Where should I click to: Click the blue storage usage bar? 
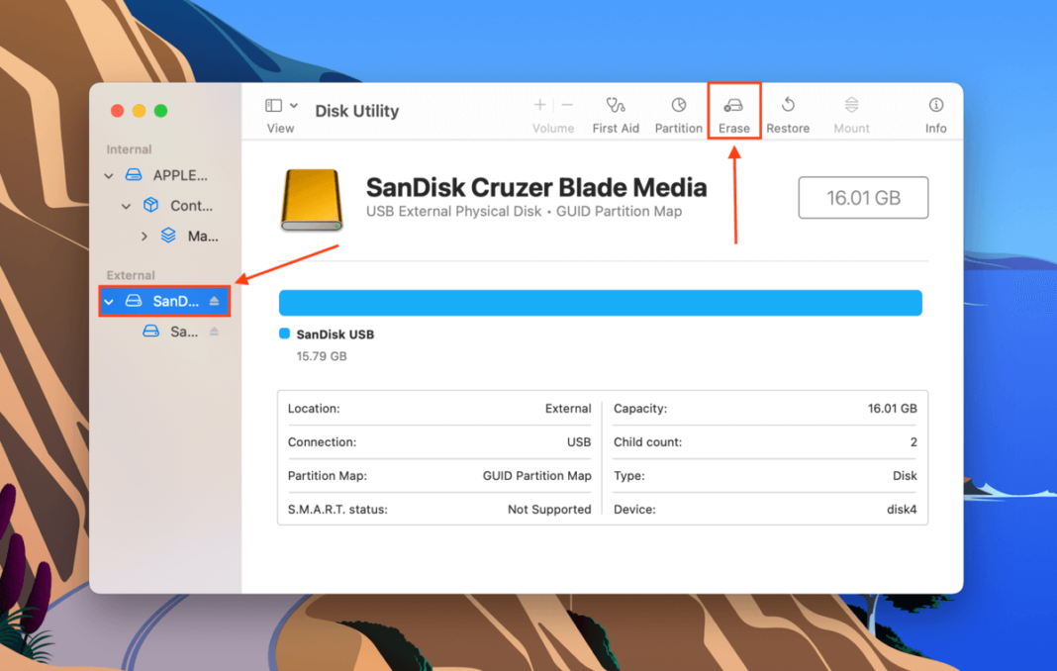coord(600,303)
